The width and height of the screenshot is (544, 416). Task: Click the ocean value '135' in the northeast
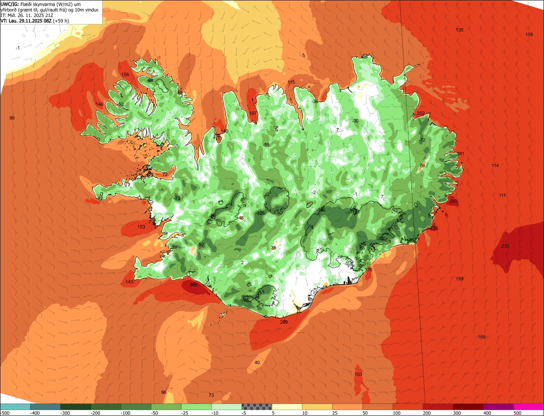[x=459, y=30]
